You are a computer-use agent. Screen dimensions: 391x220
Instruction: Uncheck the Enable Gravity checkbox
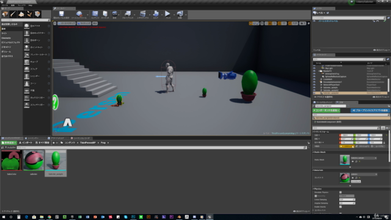coord(340,207)
